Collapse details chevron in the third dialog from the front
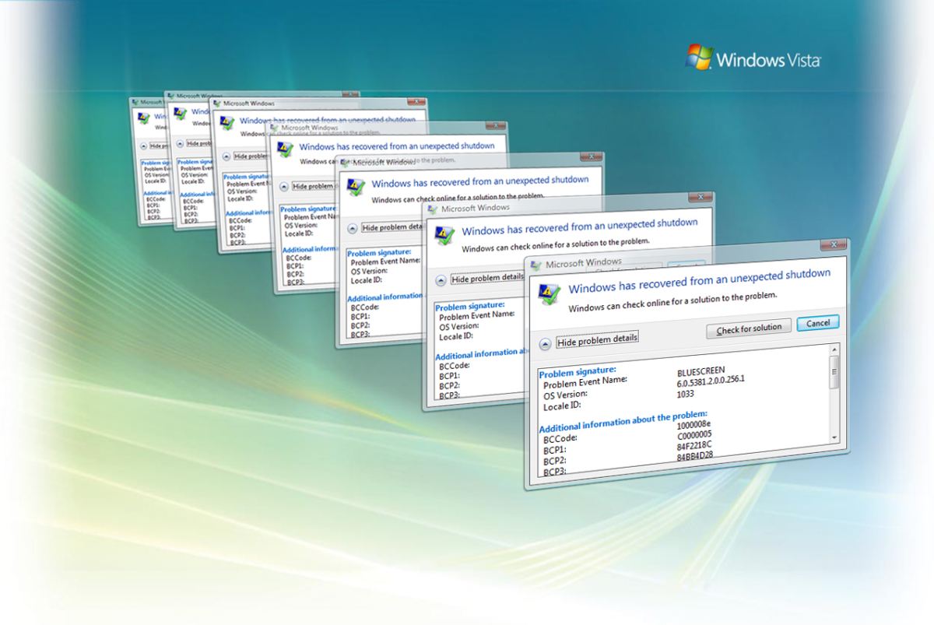The image size is (934, 625). pyautogui.click(x=353, y=228)
